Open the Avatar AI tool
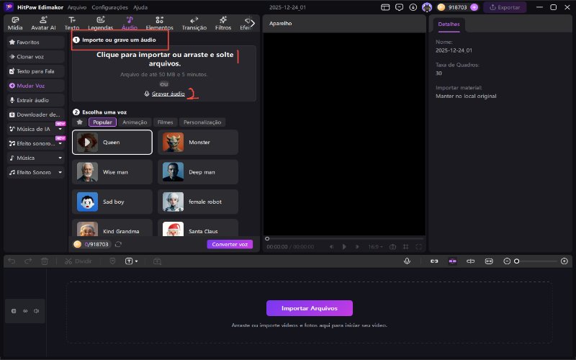 tap(45, 23)
